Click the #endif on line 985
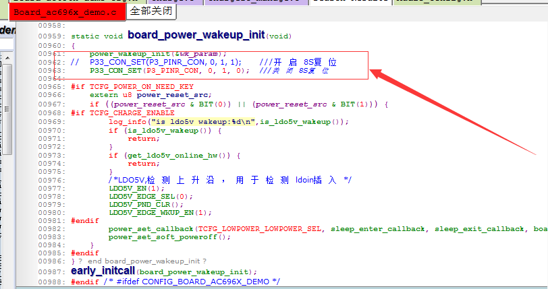Viewport: 548px width, 289px height. pos(85,253)
